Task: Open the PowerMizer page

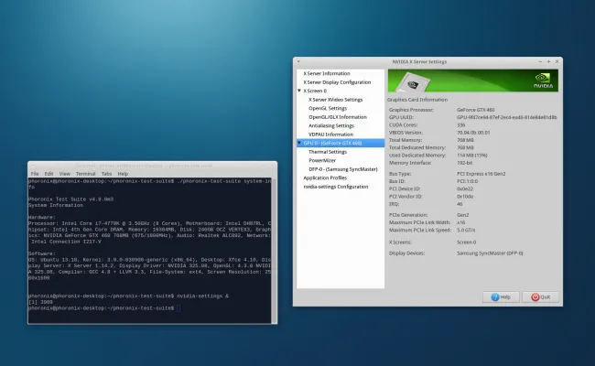Action: (x=322, y=160)
